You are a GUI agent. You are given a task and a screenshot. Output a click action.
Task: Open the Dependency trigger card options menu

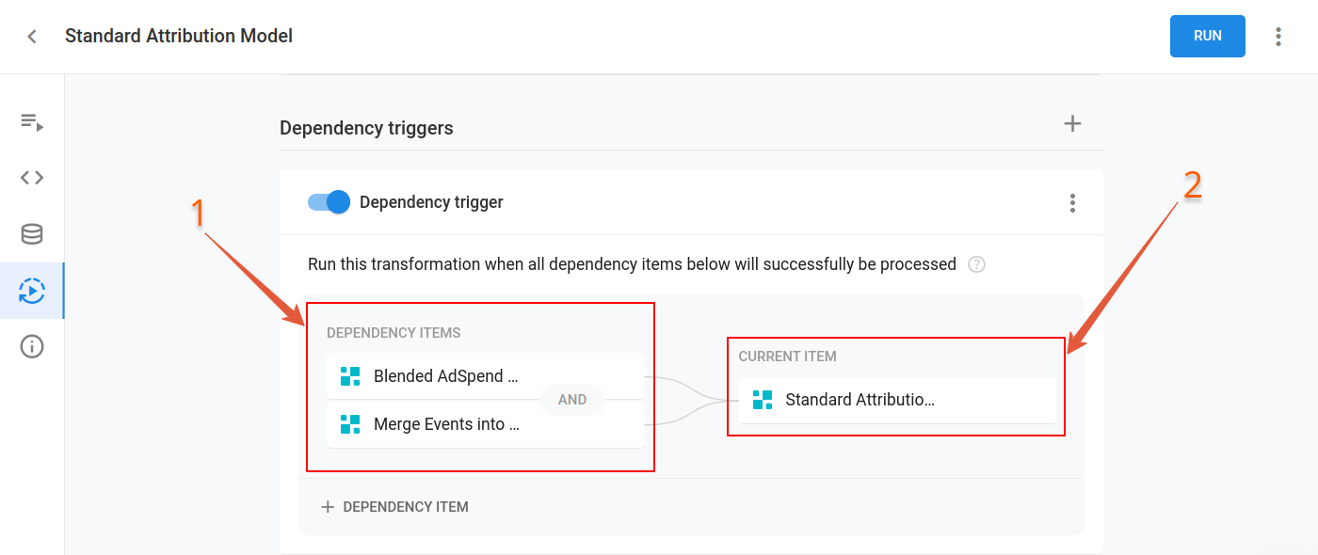[1072, 203]
